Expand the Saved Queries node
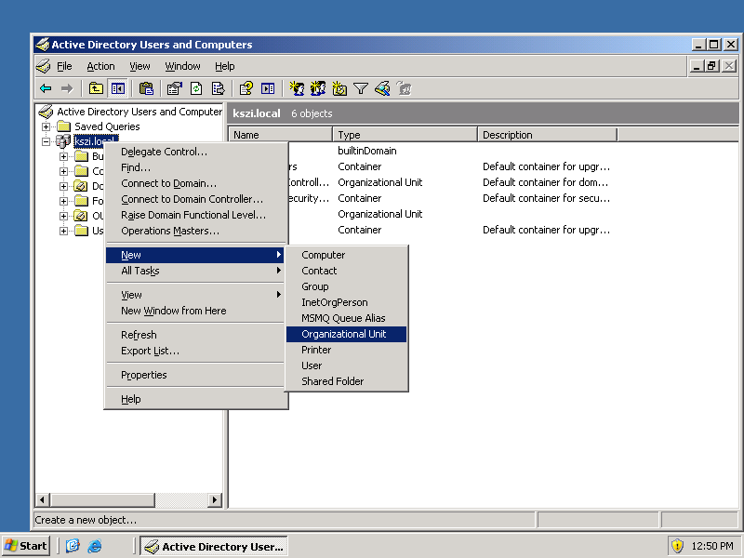Screen dimensions: 744x558 (x=46, y=126)
